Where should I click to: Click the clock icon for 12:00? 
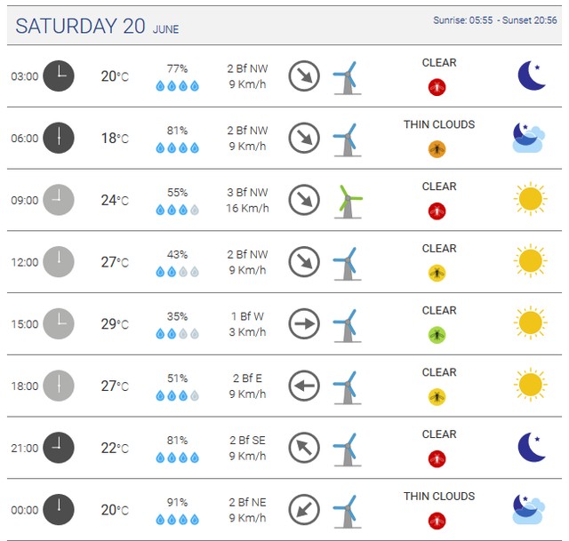point(59,262)
